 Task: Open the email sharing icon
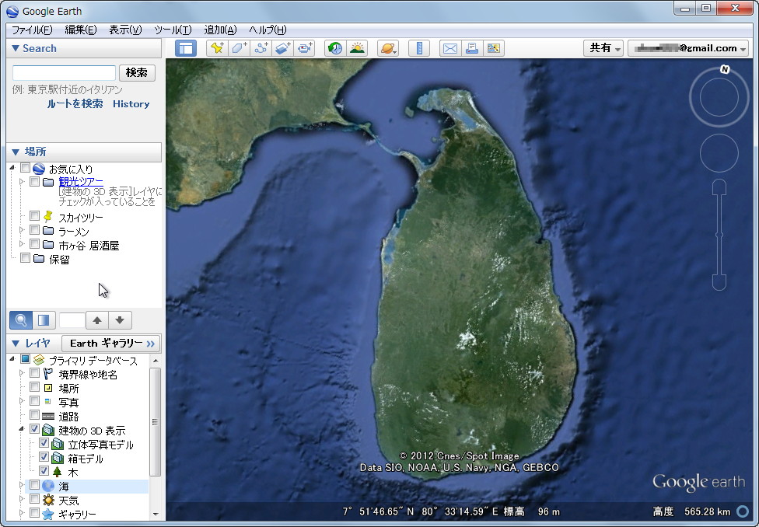(450, 47)
